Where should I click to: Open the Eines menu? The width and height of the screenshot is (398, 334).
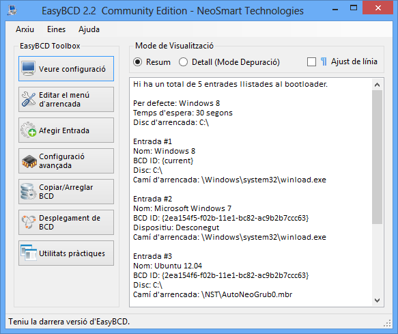(x=57, y=29)
